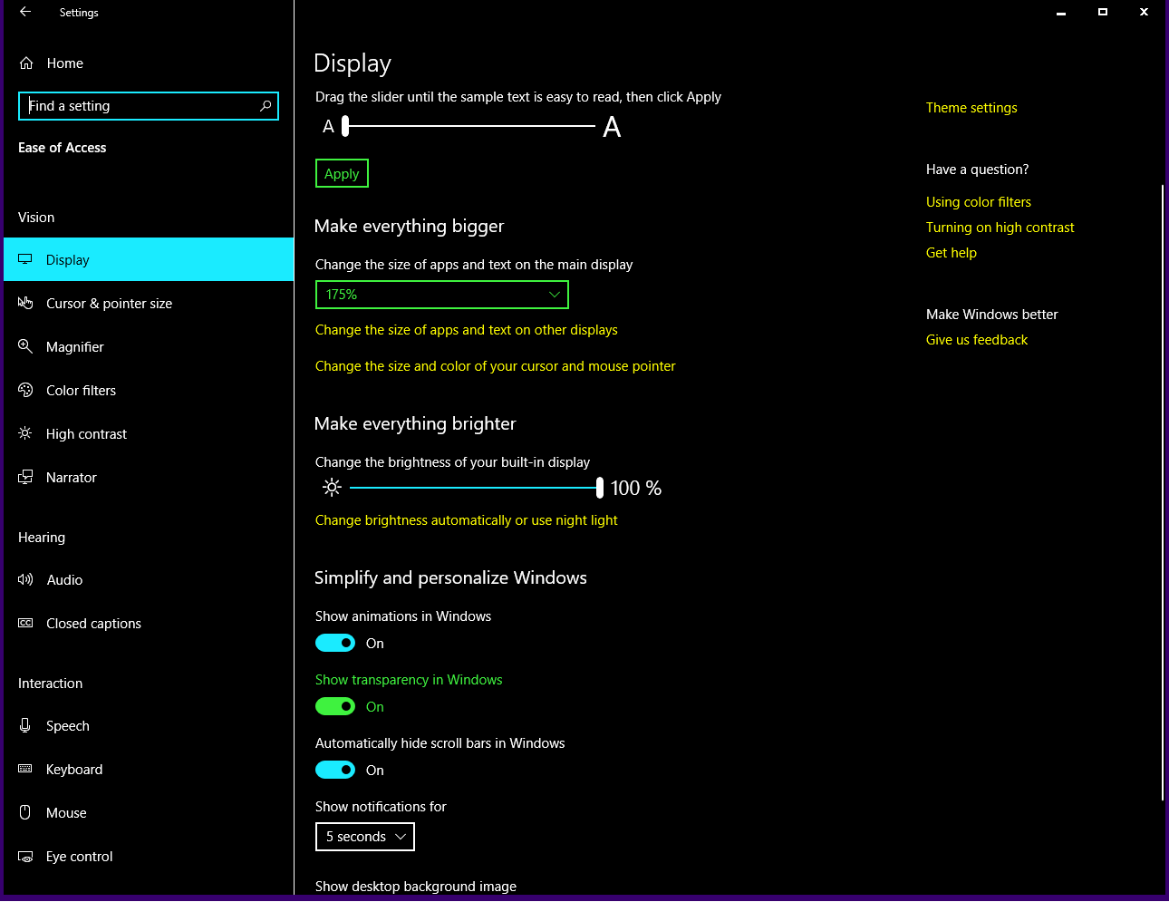The height and width of the screenshot is (902, 1169).
Task: Open Using color filters help link
Action: [979, 202]
